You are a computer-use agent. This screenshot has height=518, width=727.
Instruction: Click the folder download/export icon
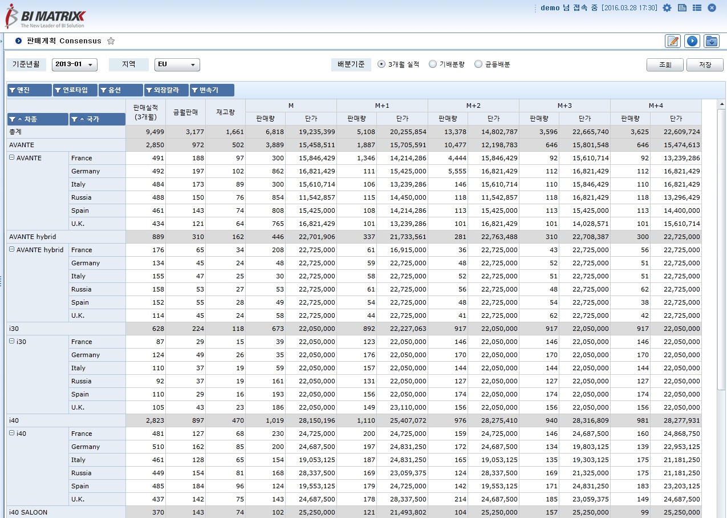(x=710, y=41)
